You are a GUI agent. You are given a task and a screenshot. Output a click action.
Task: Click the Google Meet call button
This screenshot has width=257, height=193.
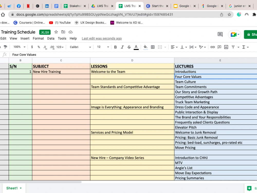pyautogui.click(x=235, y=34)
